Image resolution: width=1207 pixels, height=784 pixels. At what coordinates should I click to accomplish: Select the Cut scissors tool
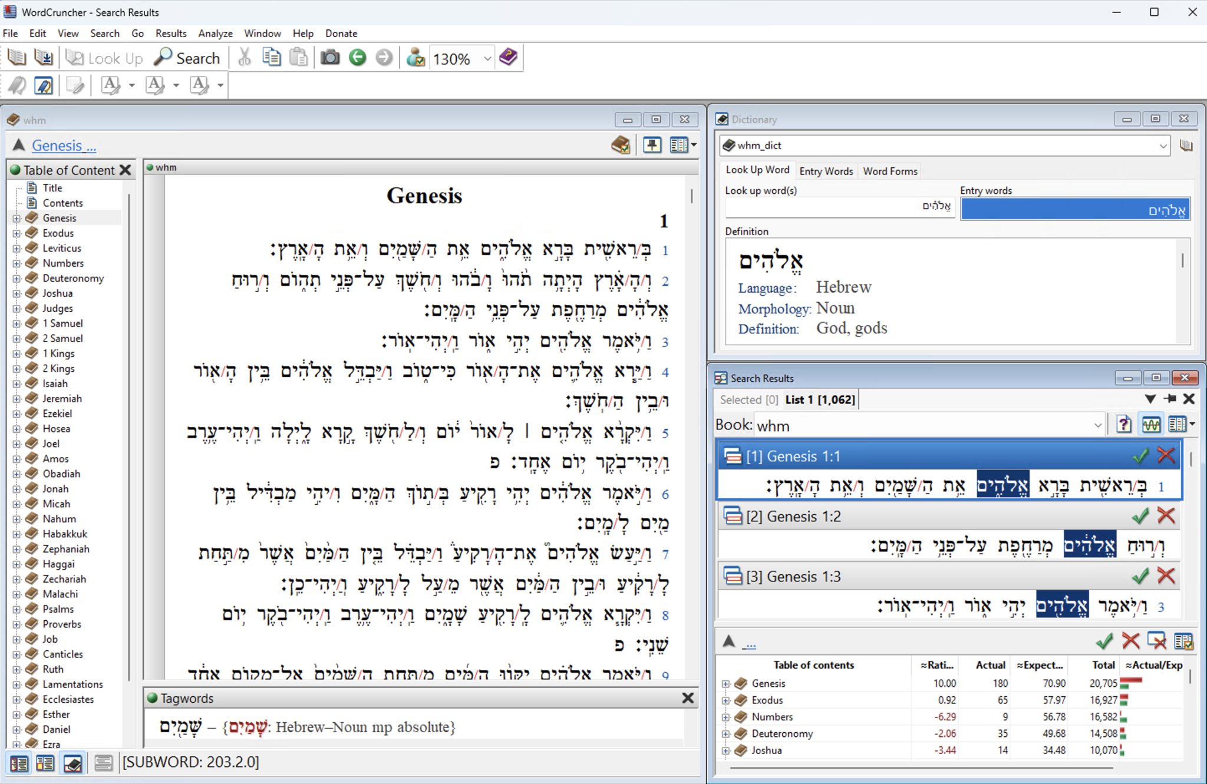pos(244,57)
